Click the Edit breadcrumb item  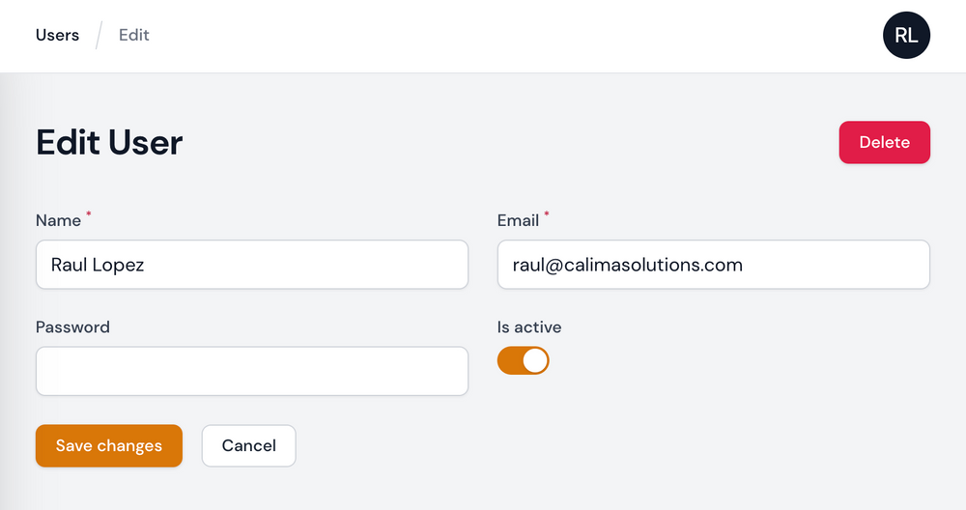pyautogui.click(x=134, y=35)
